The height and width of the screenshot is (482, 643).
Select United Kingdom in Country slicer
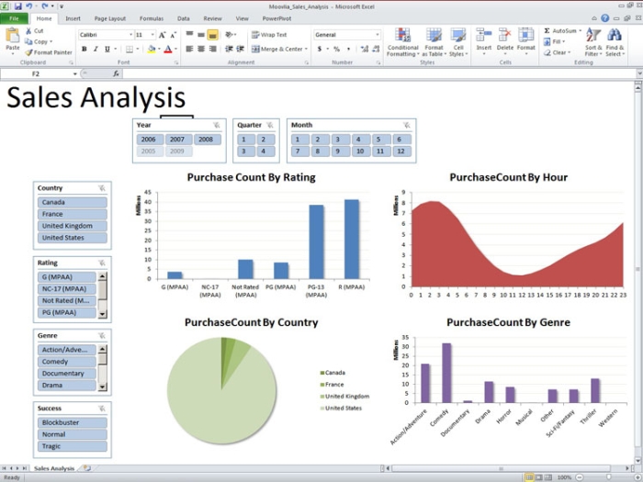click(x=73, y=226)
